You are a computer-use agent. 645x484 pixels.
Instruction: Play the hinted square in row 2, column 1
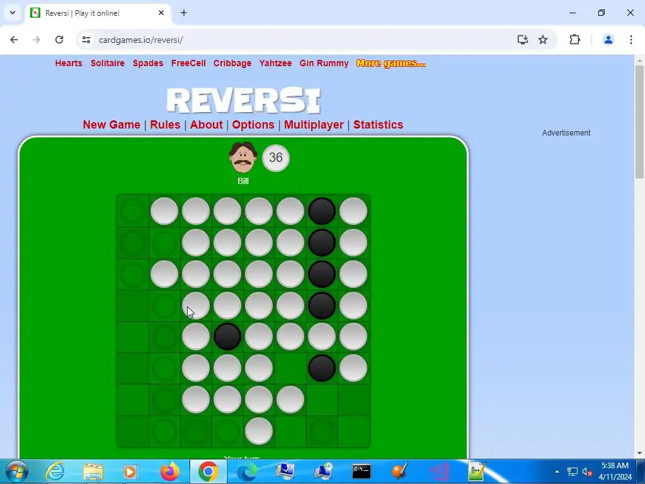tap(133, 243)
